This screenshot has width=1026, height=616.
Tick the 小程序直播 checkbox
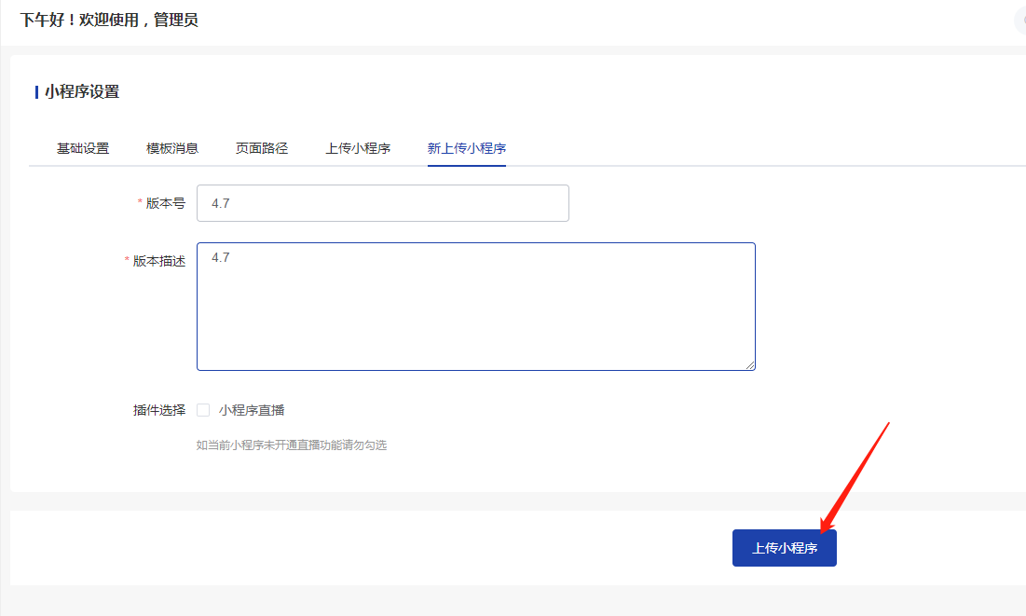(x=203, y=410)
